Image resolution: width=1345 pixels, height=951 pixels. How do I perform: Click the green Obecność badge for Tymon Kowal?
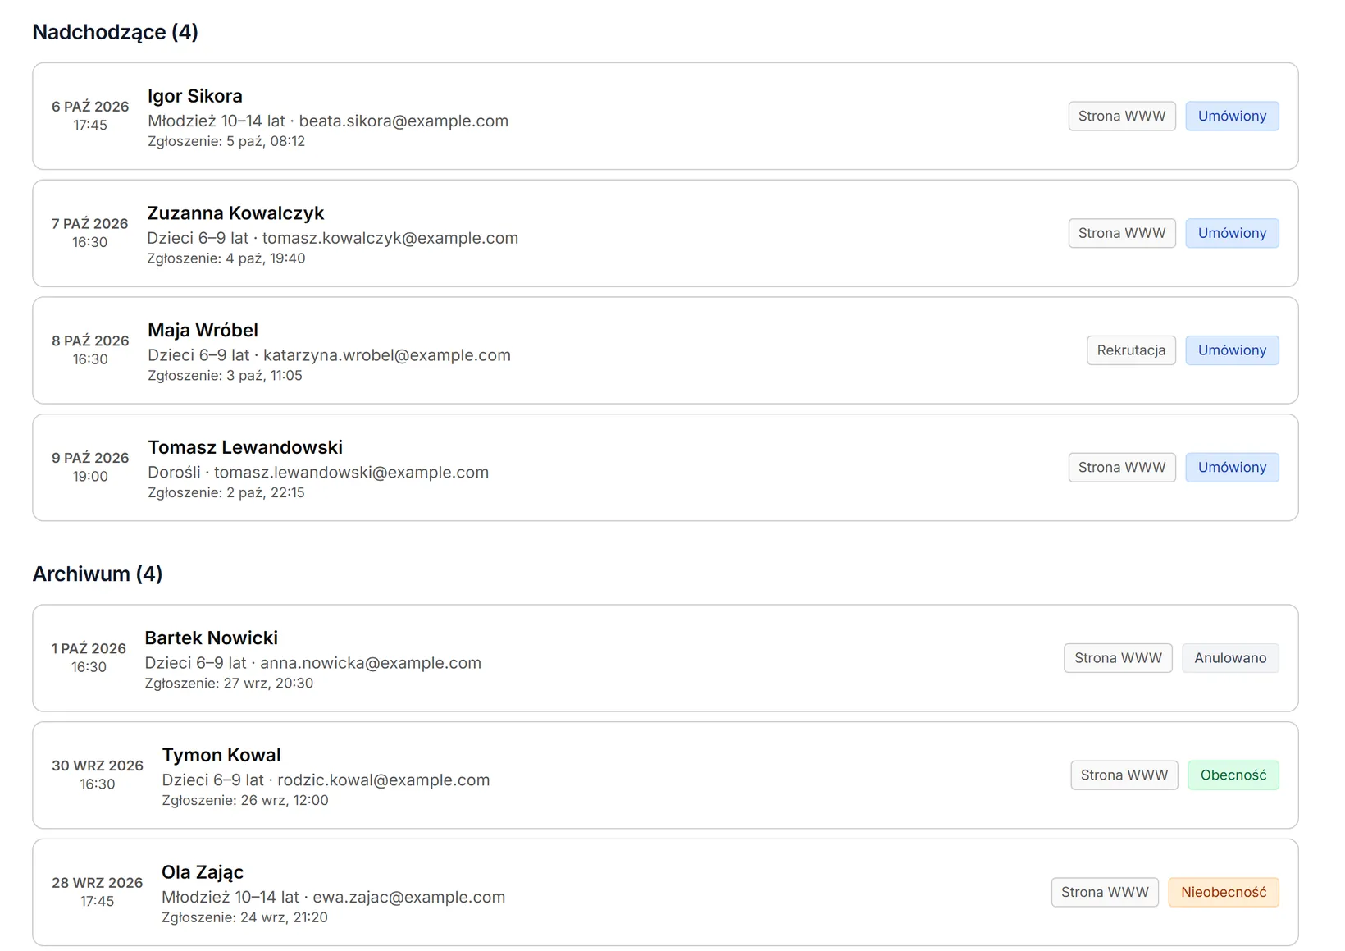point(1233,775)
